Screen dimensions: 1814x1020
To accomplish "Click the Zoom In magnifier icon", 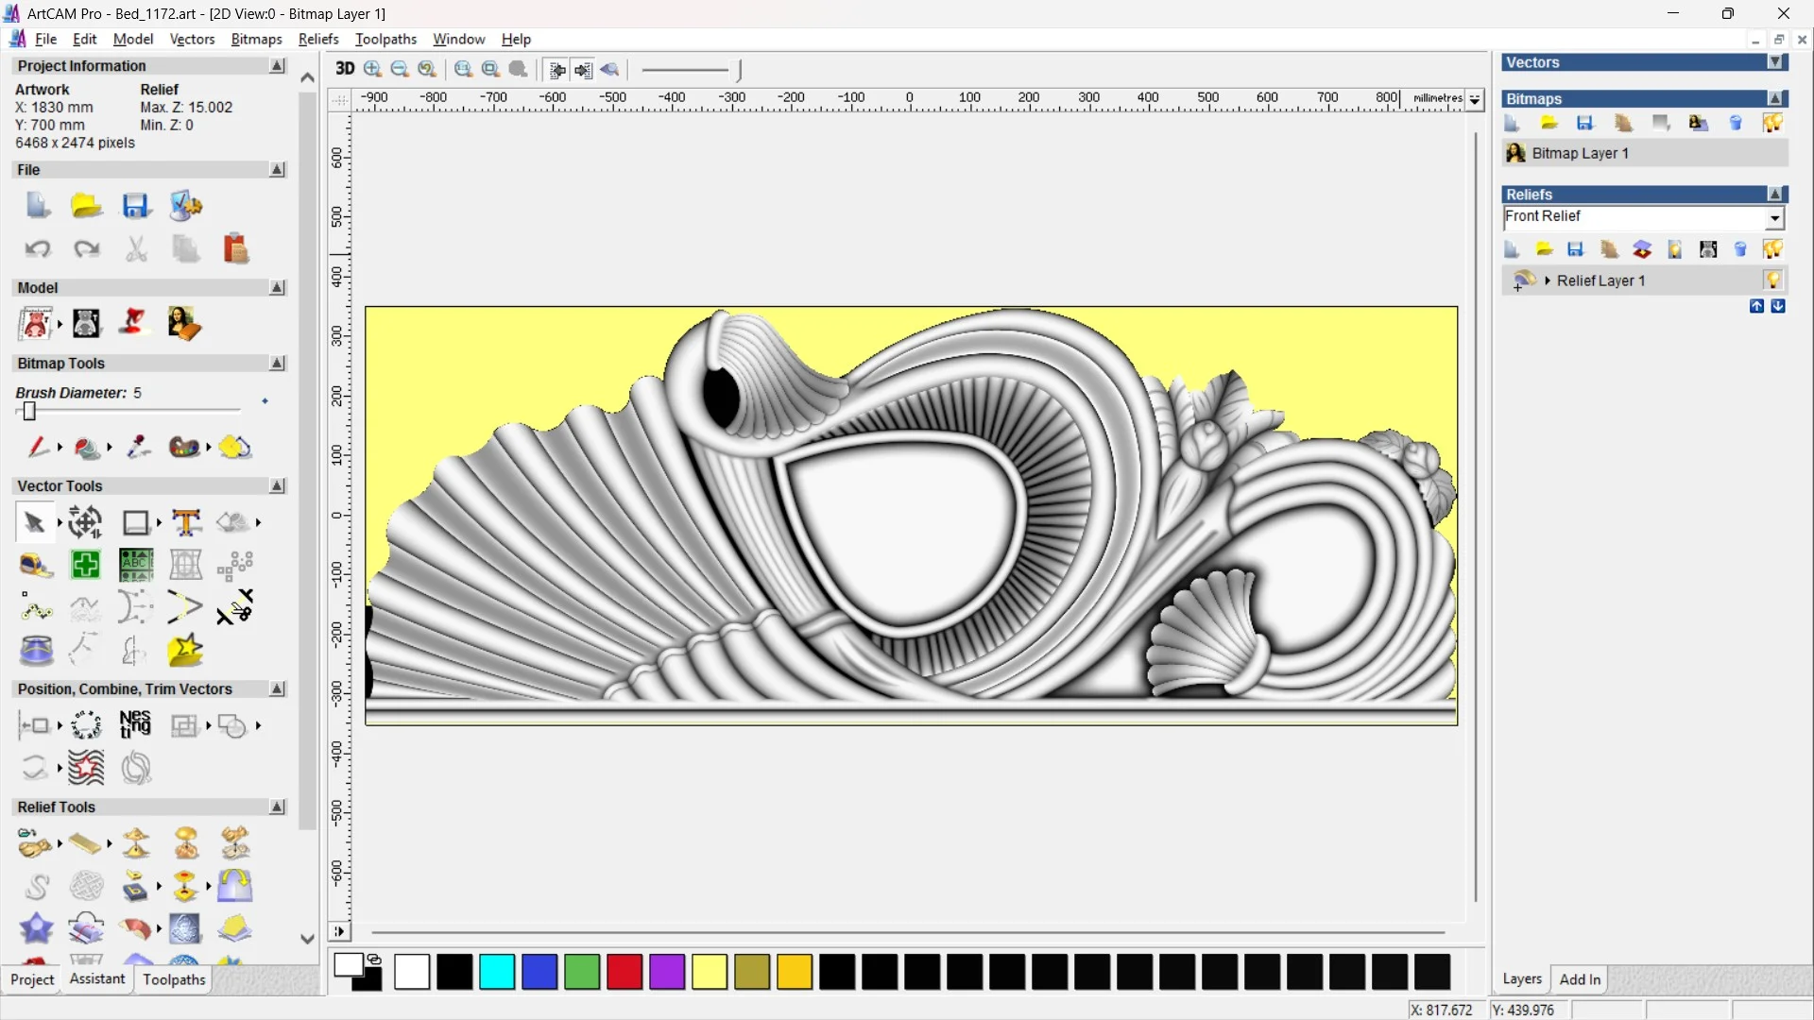I will [x=372, y=69].
